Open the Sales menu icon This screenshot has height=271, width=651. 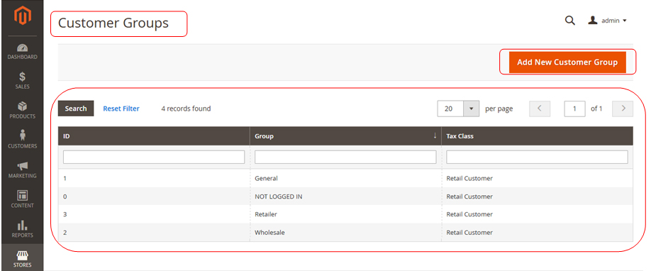(22, 81)
